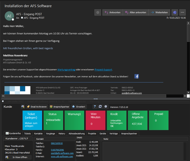Click the Max Testkunde name
This screenshot has height=161, width=190.
[15, 146]
